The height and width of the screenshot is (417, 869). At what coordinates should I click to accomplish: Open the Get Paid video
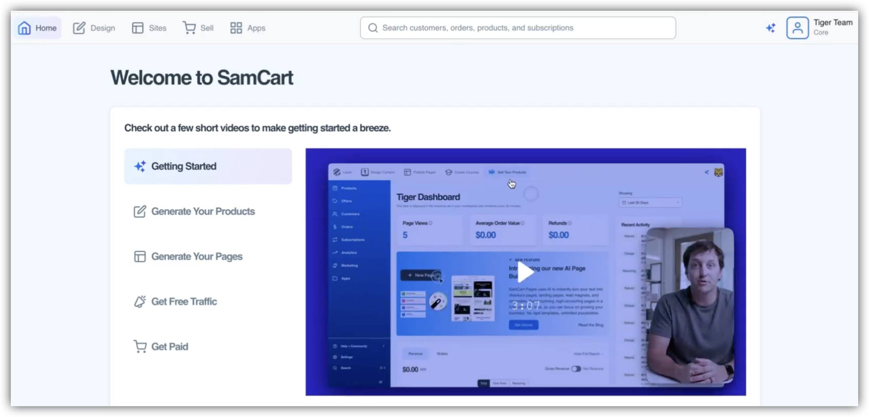point(169,346)
